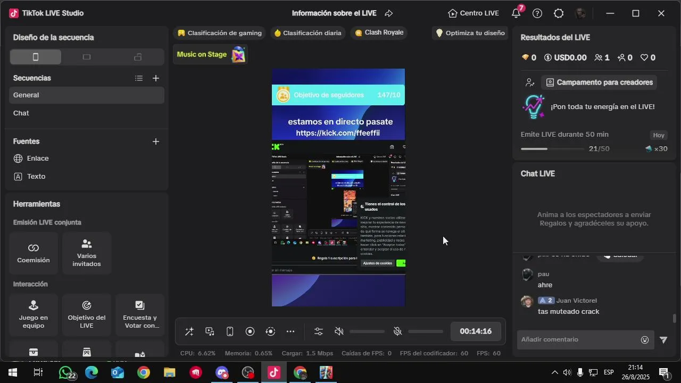Click the diamonds count in results
The width and height of the screenshot is (681, 383).
(529, 57)
